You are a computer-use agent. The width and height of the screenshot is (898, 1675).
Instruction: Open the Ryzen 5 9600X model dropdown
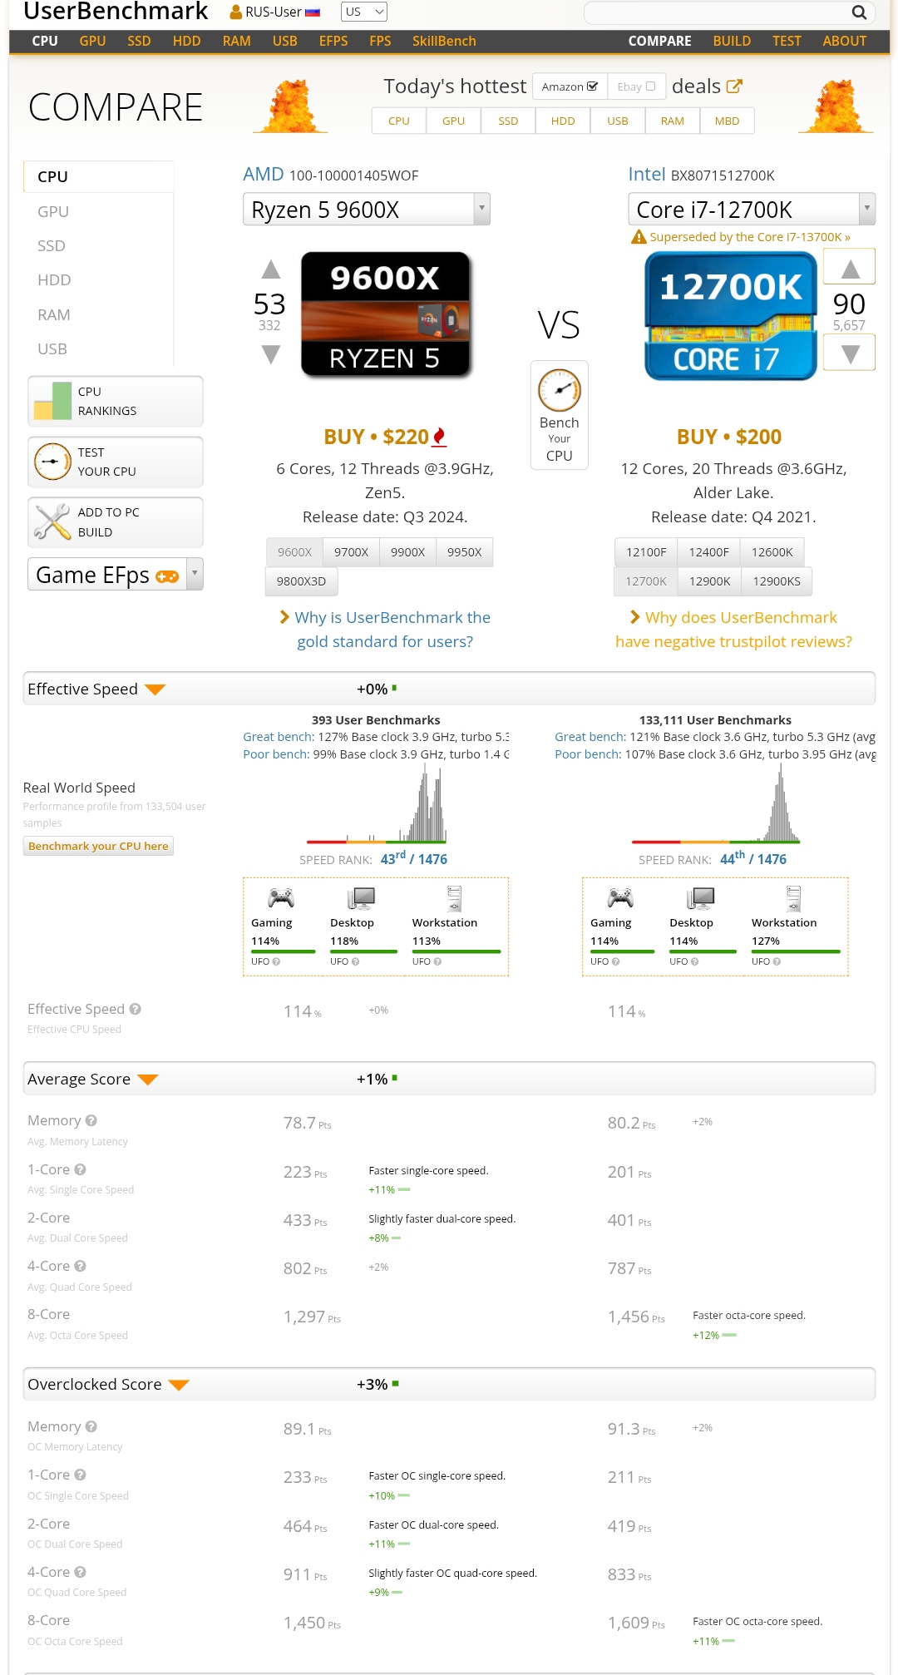(367, 209)
